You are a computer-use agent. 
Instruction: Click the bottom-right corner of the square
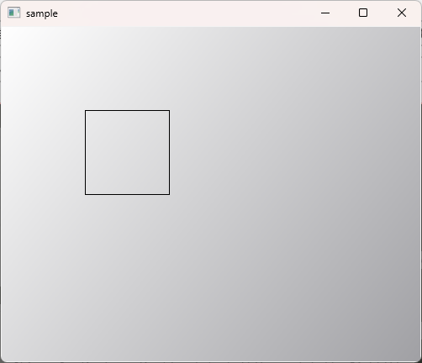pyautogui.click(x=169, y=194)
